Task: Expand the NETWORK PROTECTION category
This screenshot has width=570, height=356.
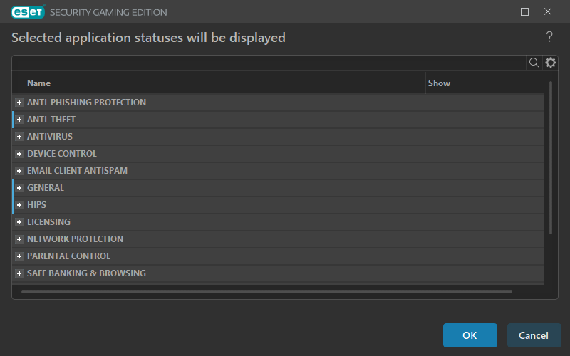Action: click(19, 239)
